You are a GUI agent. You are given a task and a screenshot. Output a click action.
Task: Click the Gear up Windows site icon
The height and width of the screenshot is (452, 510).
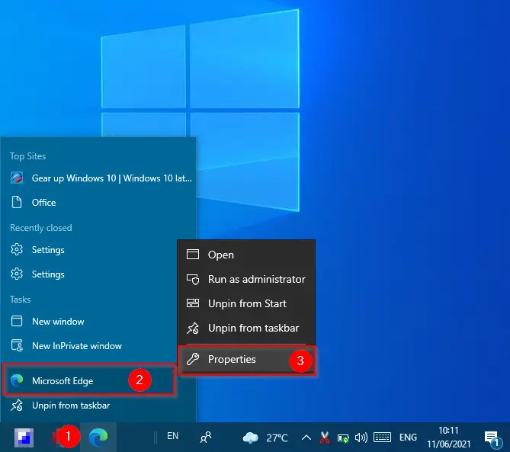pyautogui.click(x=17, y=178)
